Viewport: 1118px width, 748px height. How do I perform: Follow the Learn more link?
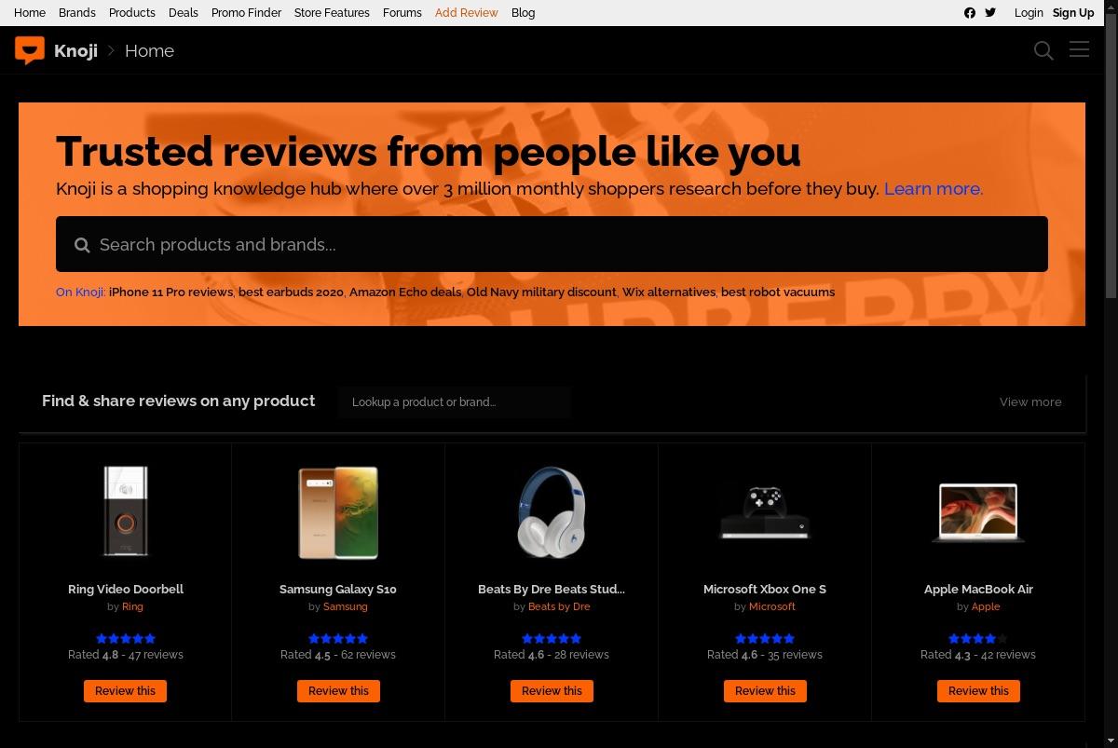[x=934, y=188]
